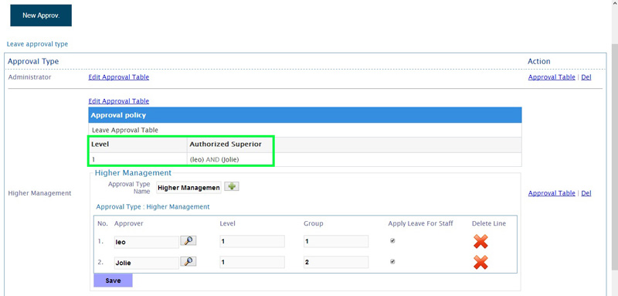
Task: Click the Level column header in policy table
Action: coord(100,145)
